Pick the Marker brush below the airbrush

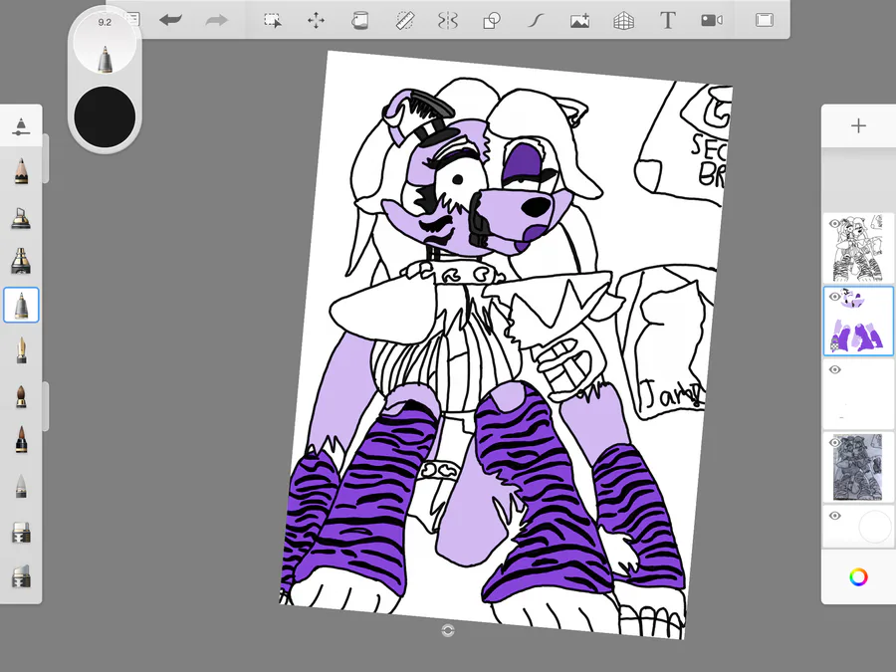21,261
